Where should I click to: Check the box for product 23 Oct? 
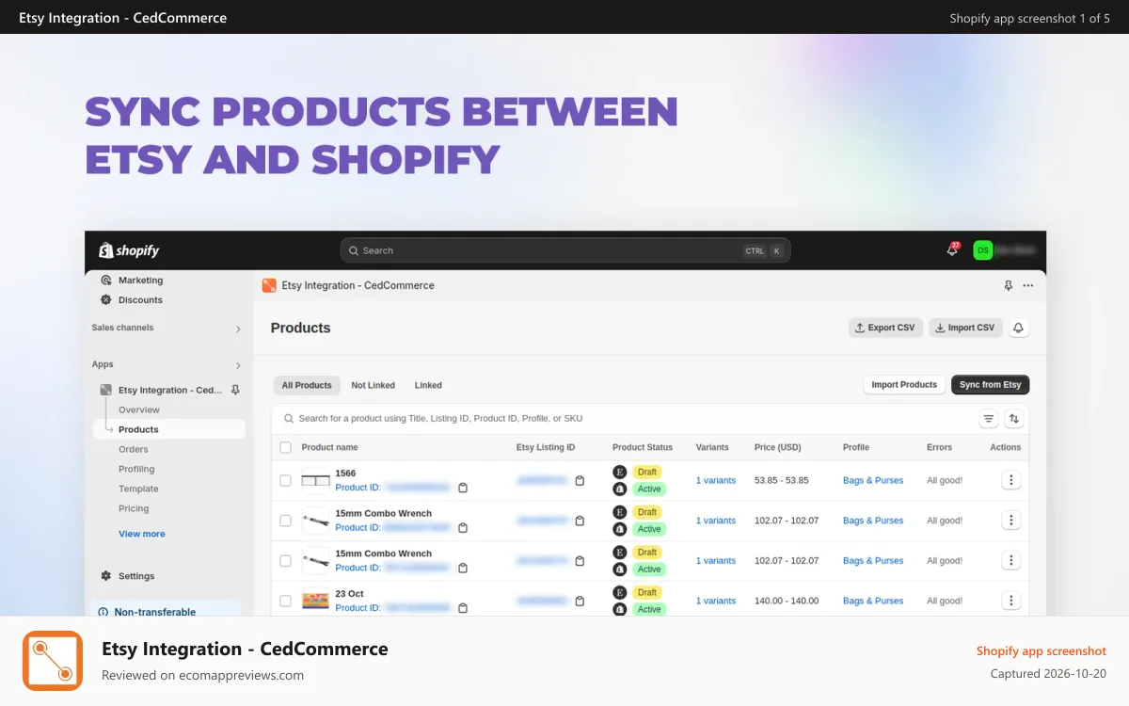point(285,601)
